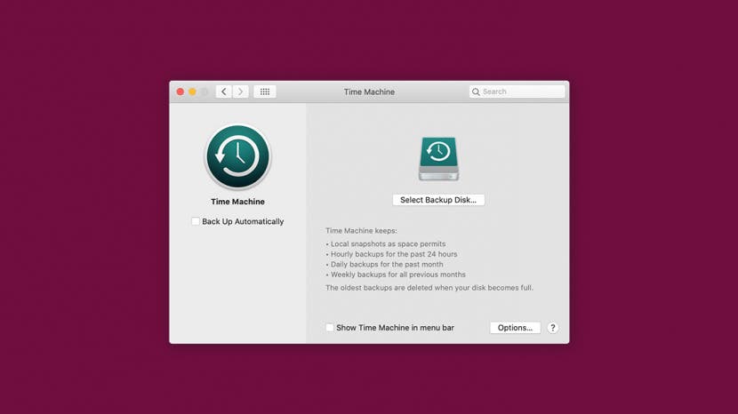
Task: Enable Back Up Automatically checkbox
Action: pos(196,221)
